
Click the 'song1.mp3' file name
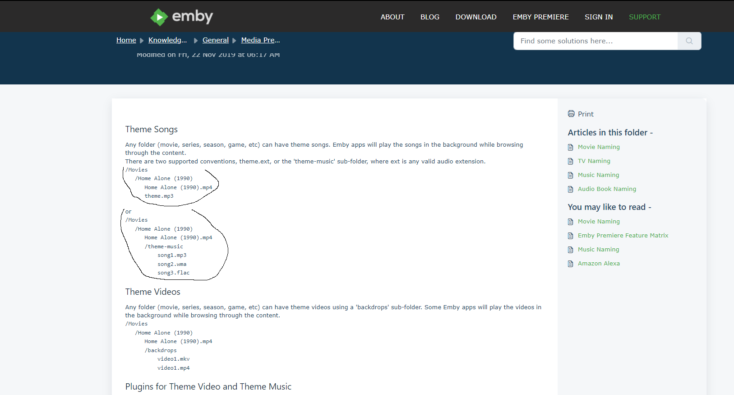click(x=172, y=256)
